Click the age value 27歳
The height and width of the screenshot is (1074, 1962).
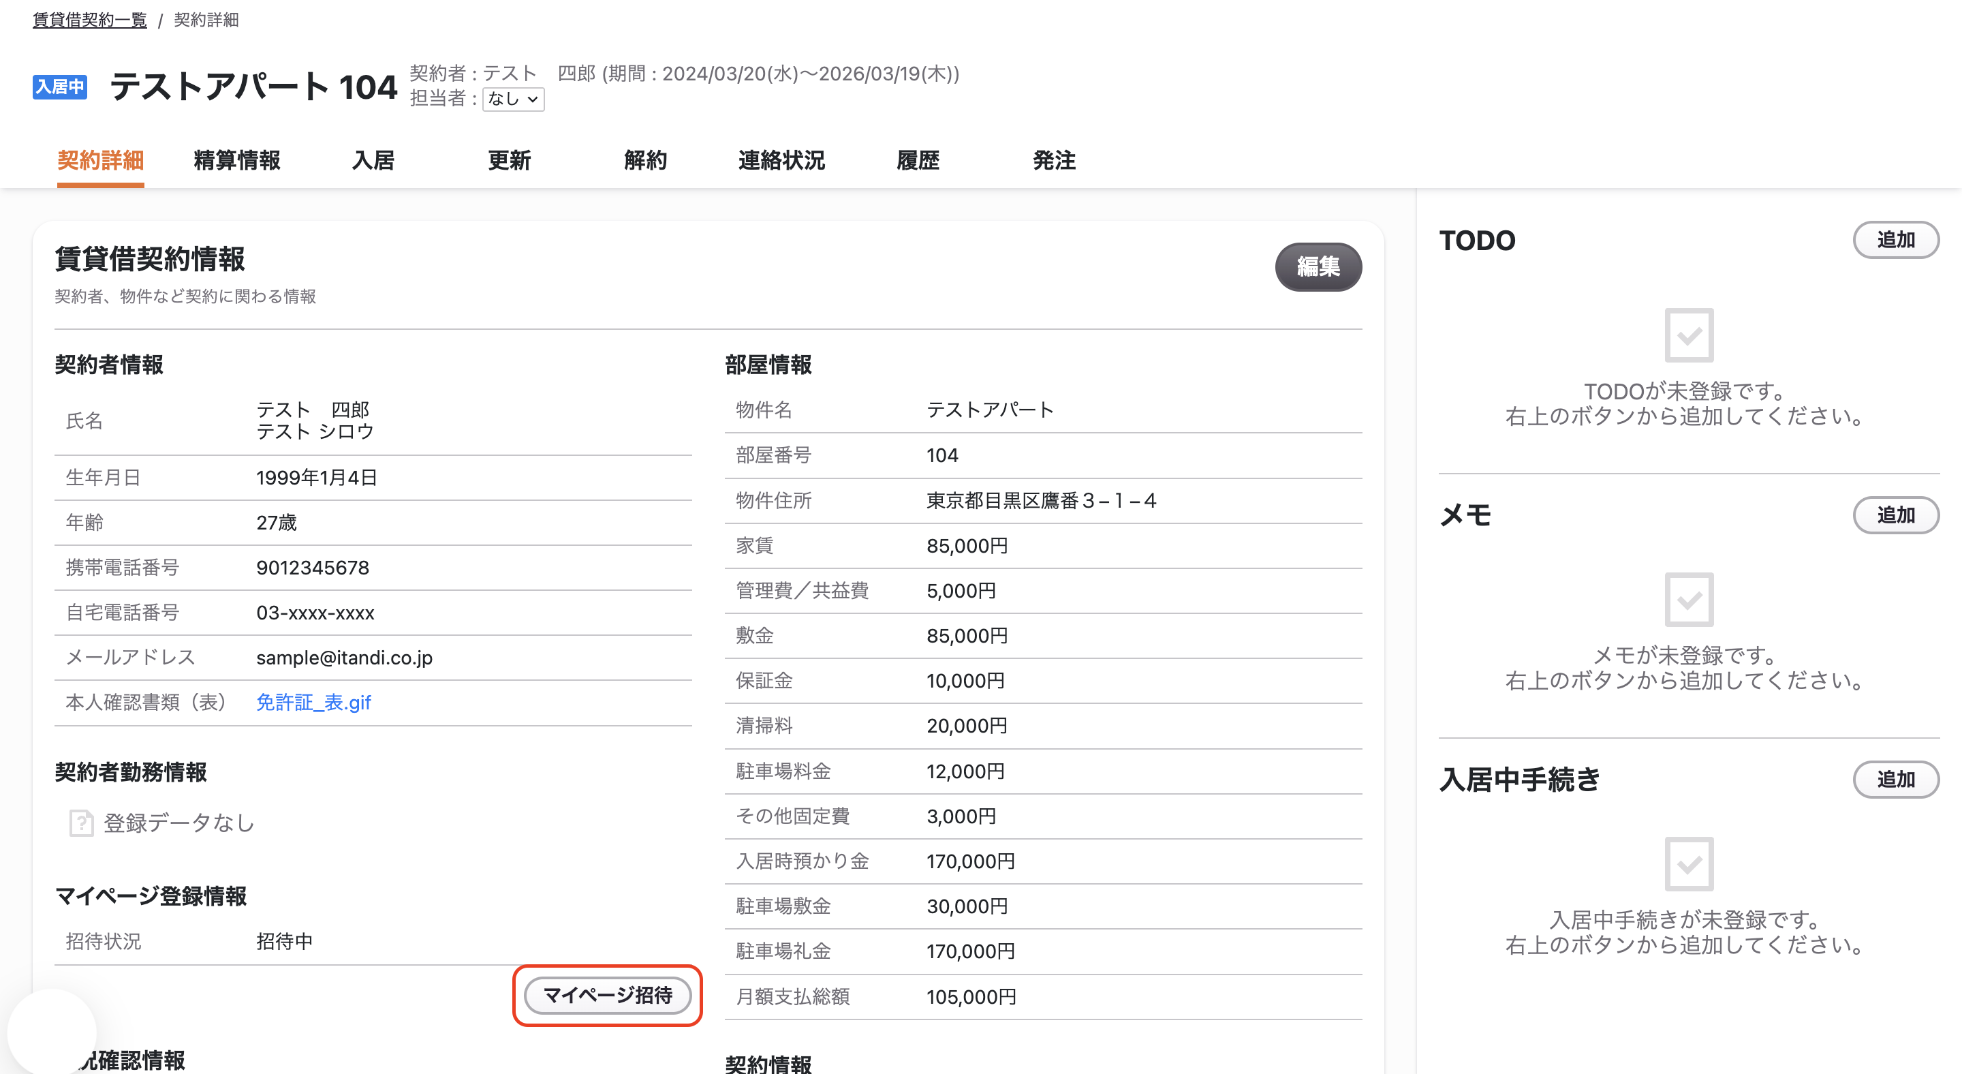pyautogui.click(x=277, y=523)
